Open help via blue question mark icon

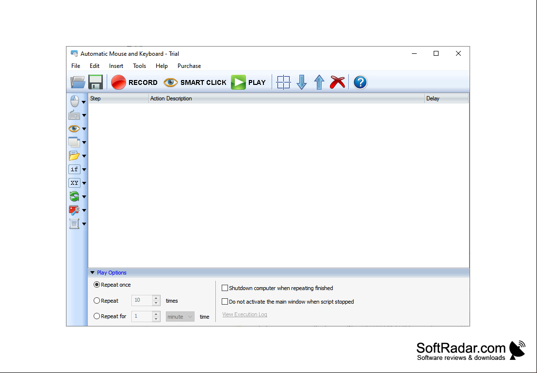point(360,82)
